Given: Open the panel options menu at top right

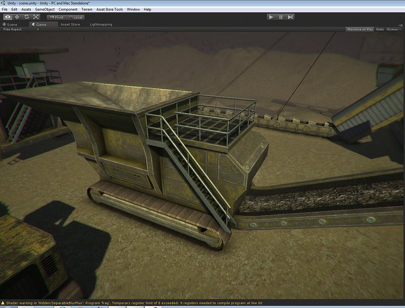Looking at the screenshot, I should [x=400, y=25].
